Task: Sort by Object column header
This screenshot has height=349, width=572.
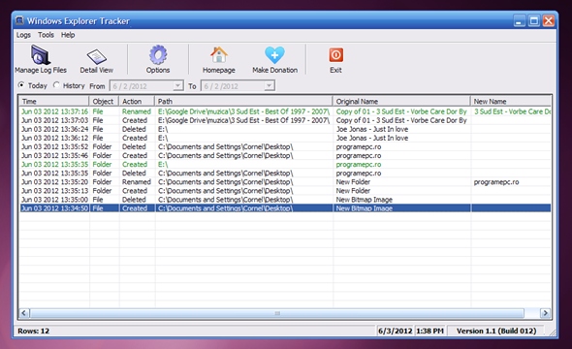Action: click(104, 101)
